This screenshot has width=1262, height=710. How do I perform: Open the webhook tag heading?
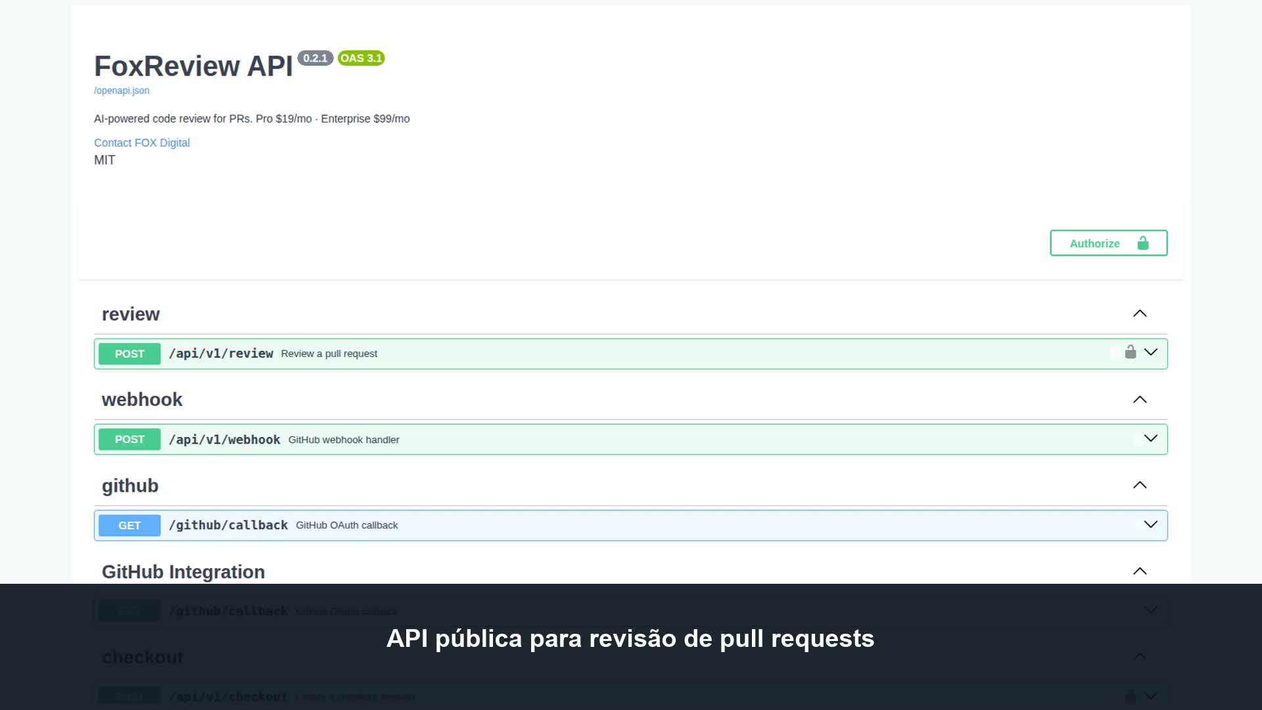click(x=142, y=400)
